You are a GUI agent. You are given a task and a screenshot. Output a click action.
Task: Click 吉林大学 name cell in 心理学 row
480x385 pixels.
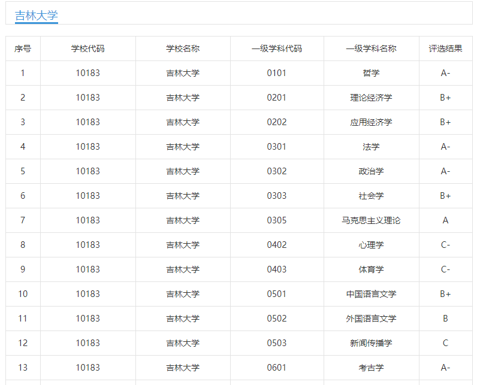(x=183, y=245)
